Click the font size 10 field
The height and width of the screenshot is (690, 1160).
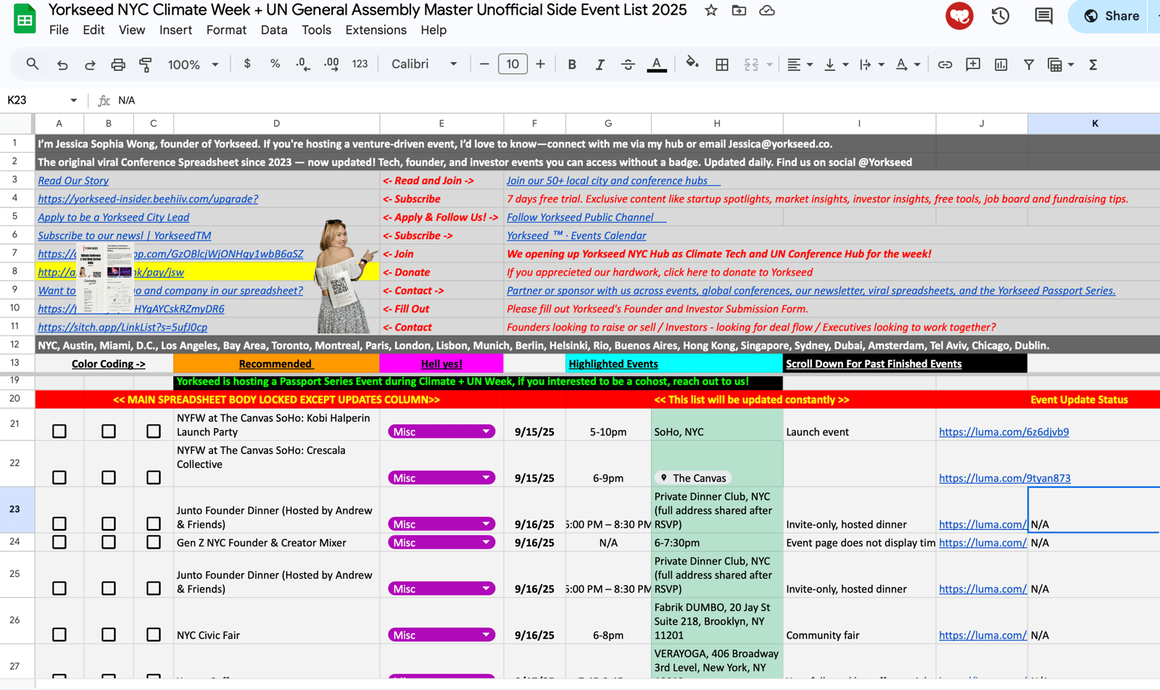[513, 64]
